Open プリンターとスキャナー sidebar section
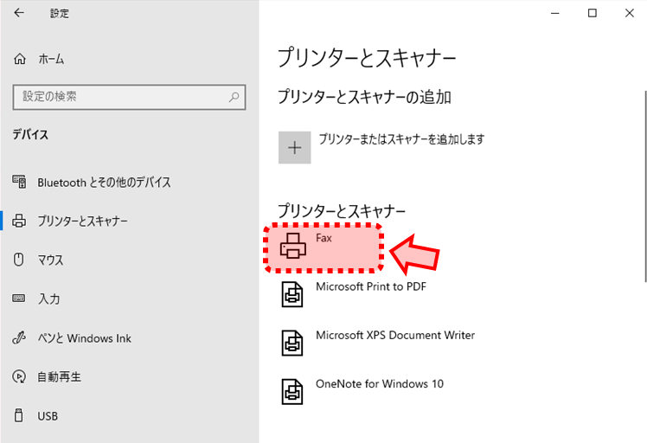This screenshot has width=647, height=443. pyautogui.click(x=82, y=221)
